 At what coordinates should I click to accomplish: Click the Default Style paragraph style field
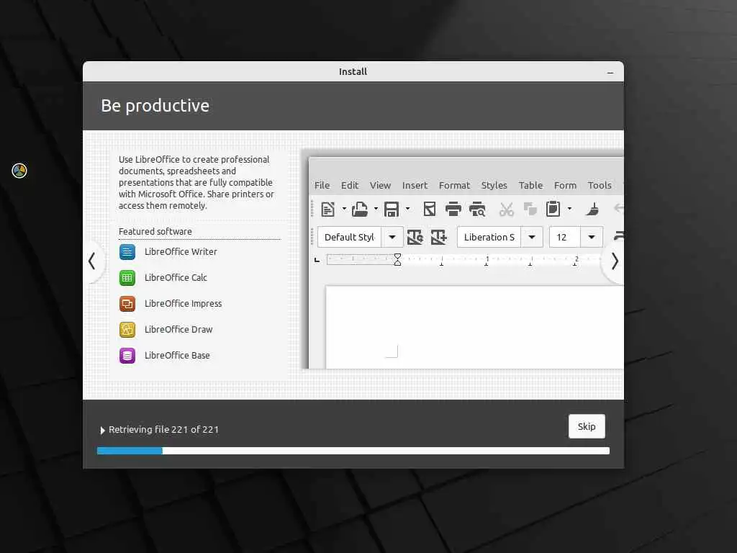click(x=349, y=237)
